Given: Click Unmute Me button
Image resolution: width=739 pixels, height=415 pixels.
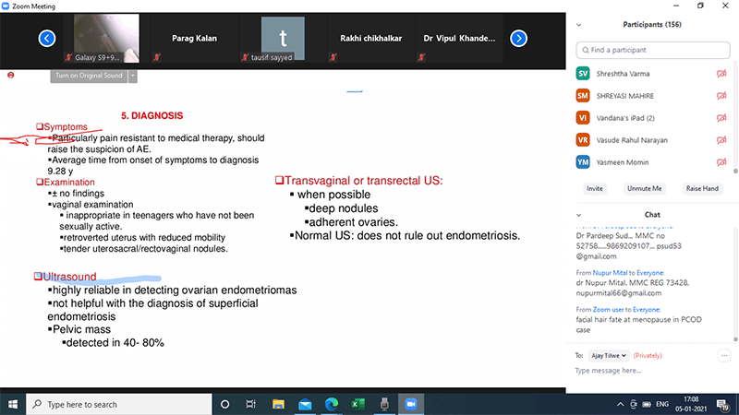Looking at the screenshot, I should pyautogui.click(x=645, y=188).
